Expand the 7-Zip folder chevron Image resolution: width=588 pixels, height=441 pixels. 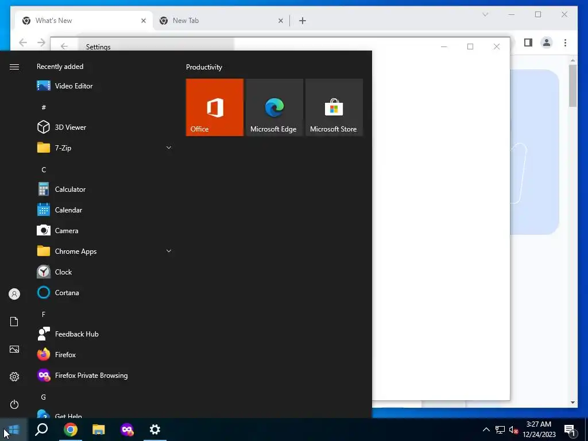[x=169, y=148]
